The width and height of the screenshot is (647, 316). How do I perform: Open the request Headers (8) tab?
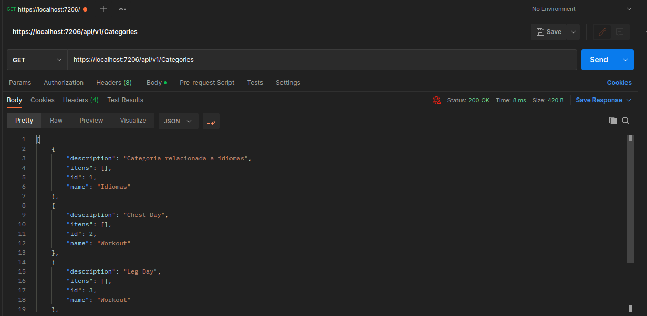point(114,83)
